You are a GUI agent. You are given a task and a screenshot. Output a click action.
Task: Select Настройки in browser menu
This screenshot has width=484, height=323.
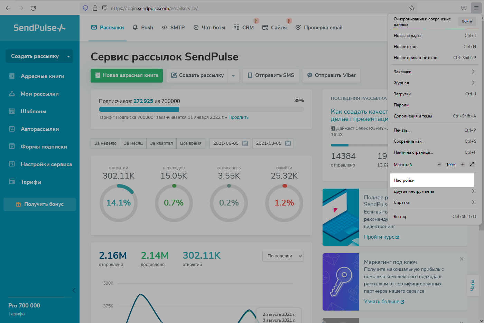[x=432, y=180]
